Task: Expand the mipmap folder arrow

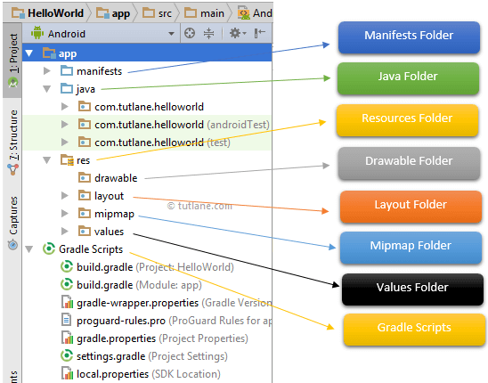Action: (65, 213)
